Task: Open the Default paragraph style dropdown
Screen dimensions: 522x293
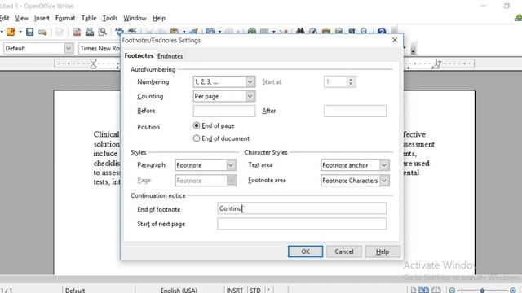Action: point(69,49)
